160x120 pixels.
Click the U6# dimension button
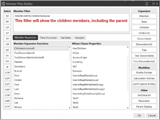pos(7,101)
